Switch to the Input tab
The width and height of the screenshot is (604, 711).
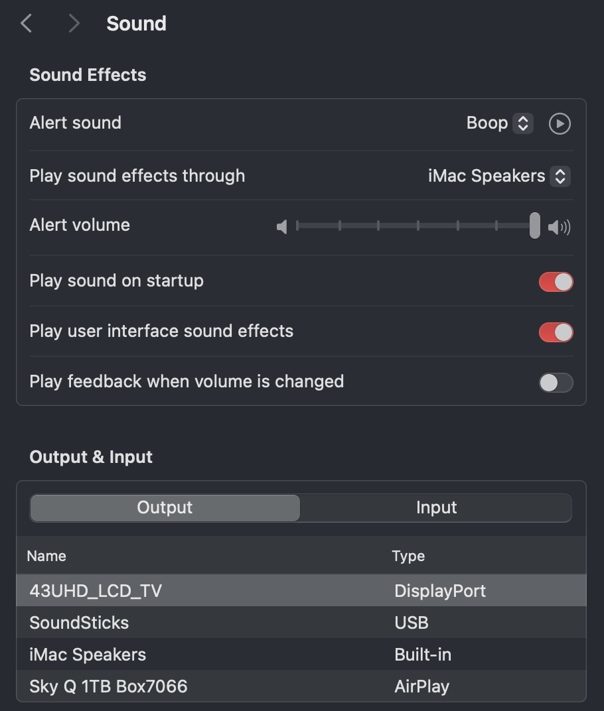[x=436, y=508]
